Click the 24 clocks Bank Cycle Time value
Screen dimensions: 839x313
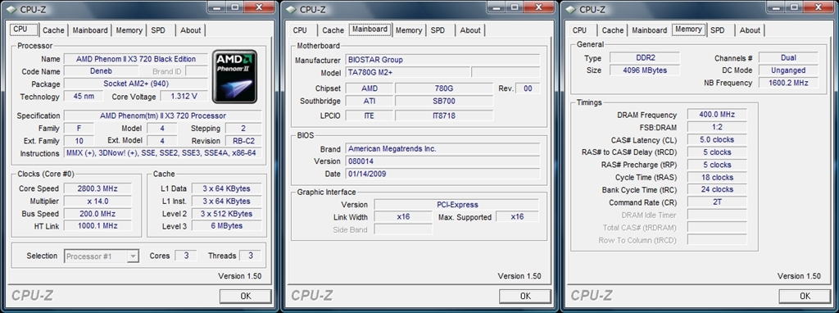pos(717,189)
